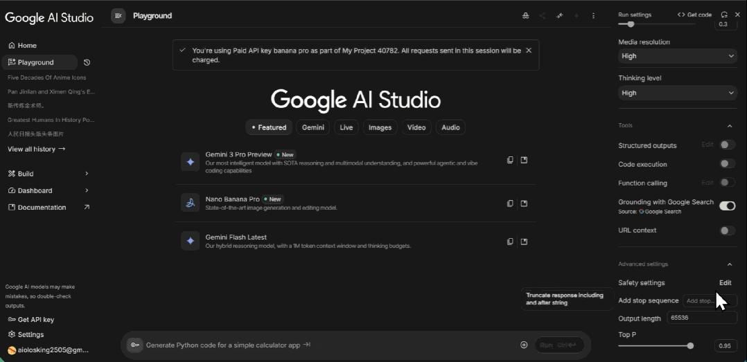This screenshot has width=747, height=362.
Task: Click the history icon next to Playground
Action: click(87, 62)
